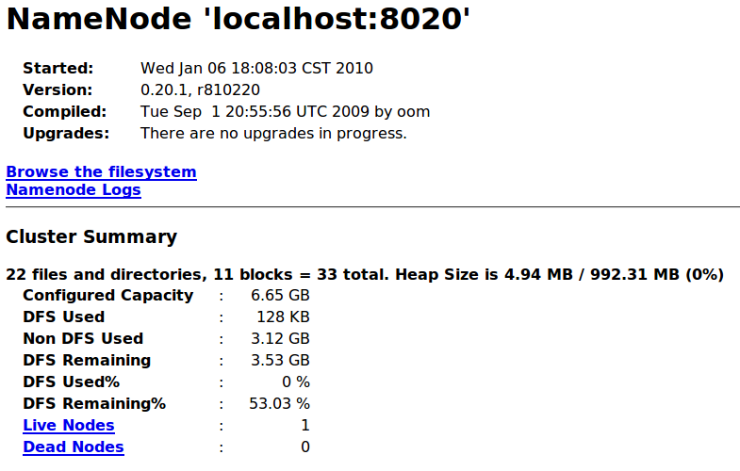Click the DFS Remaining% value 53.03 %

pyautogui.click(x=279, y=403)
